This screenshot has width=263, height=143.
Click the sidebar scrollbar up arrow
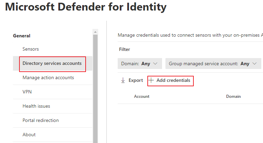(x=95, y=32)
